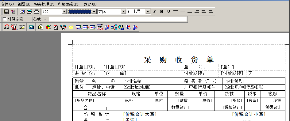Click into the 公式 formula input field

click(x=118, y=19)
